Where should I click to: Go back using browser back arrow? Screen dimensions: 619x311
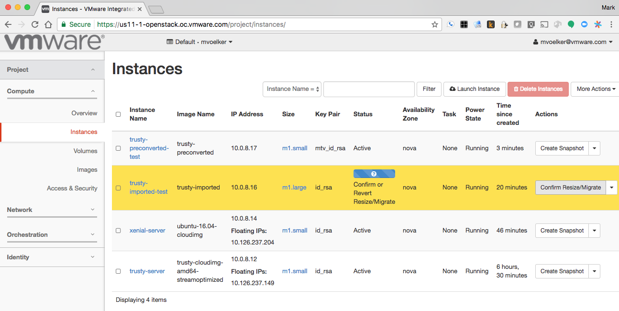pos(8,24)
